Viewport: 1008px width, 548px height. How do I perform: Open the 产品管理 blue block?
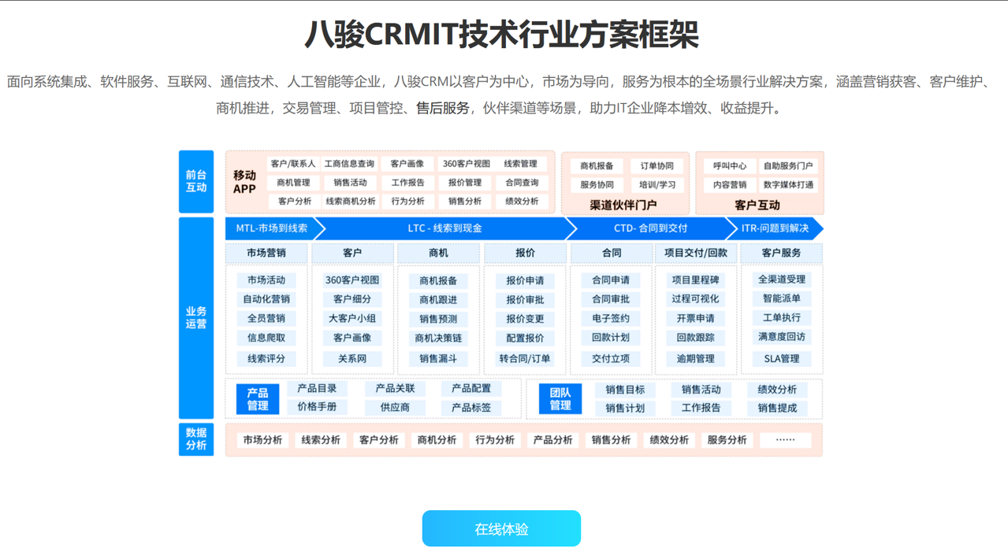pos(258,398)
